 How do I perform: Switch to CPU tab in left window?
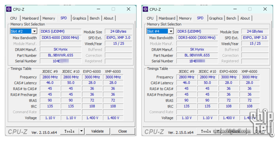pos(14,18)
